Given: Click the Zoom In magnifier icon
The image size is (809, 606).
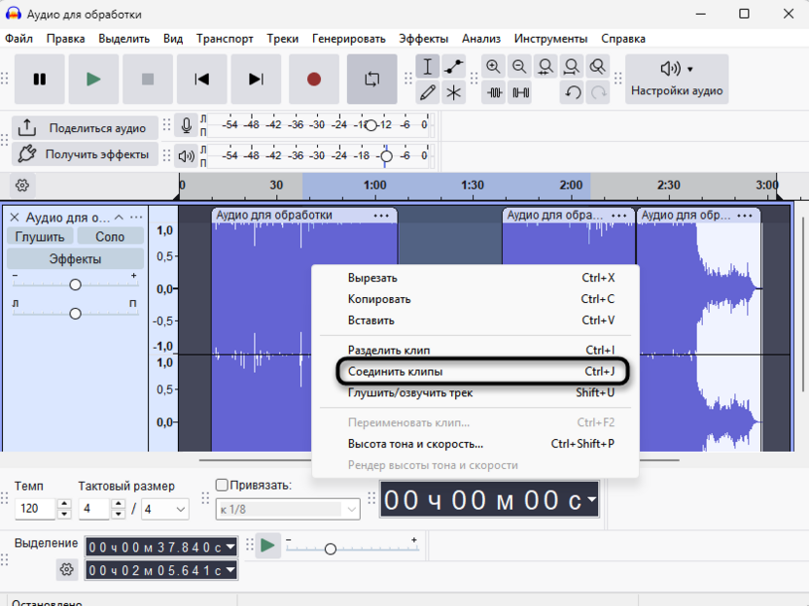Looking at the screenshot, I should point(494,67).
